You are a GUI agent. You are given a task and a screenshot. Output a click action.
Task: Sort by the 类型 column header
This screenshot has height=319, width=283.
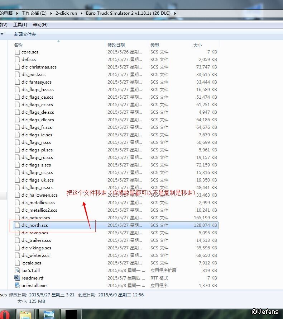(155, 45)
